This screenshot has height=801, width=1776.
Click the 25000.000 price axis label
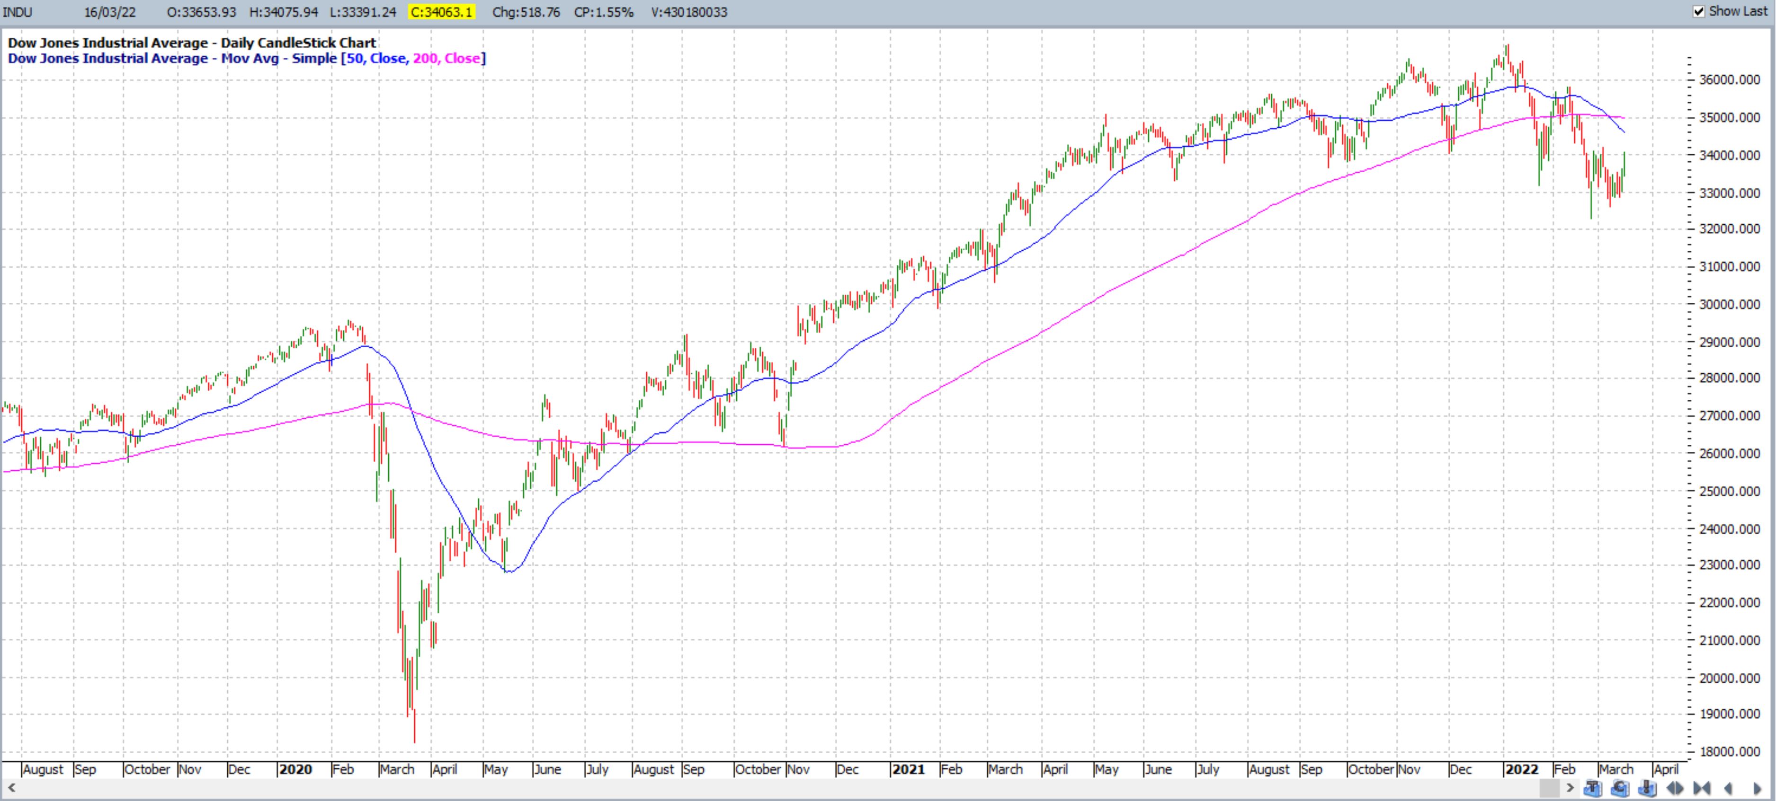click(x=1729, y=492)
